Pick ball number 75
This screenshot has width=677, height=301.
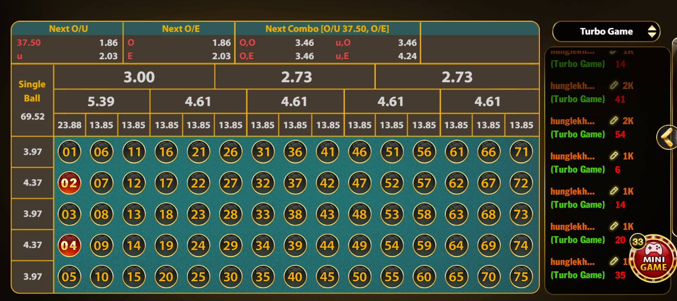pos(521,277)
